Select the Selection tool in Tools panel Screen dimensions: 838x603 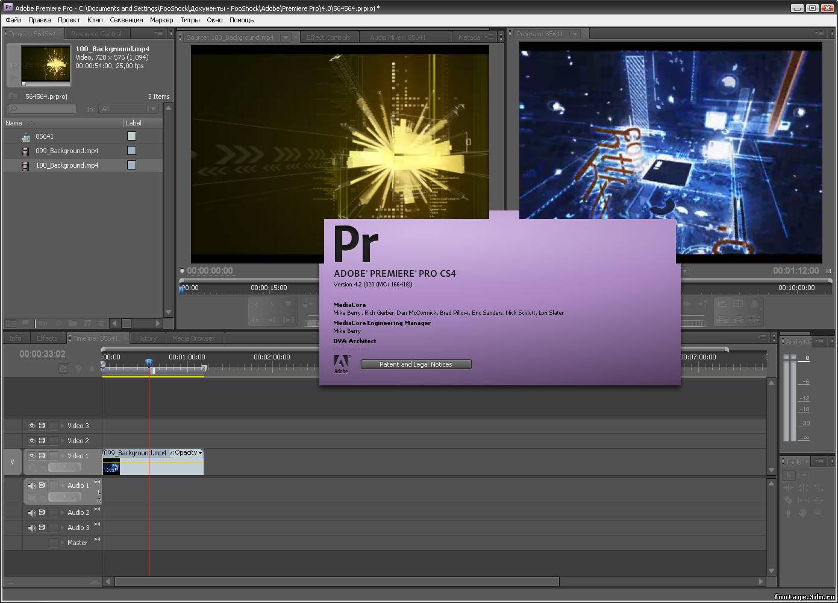tap(789, 475)
